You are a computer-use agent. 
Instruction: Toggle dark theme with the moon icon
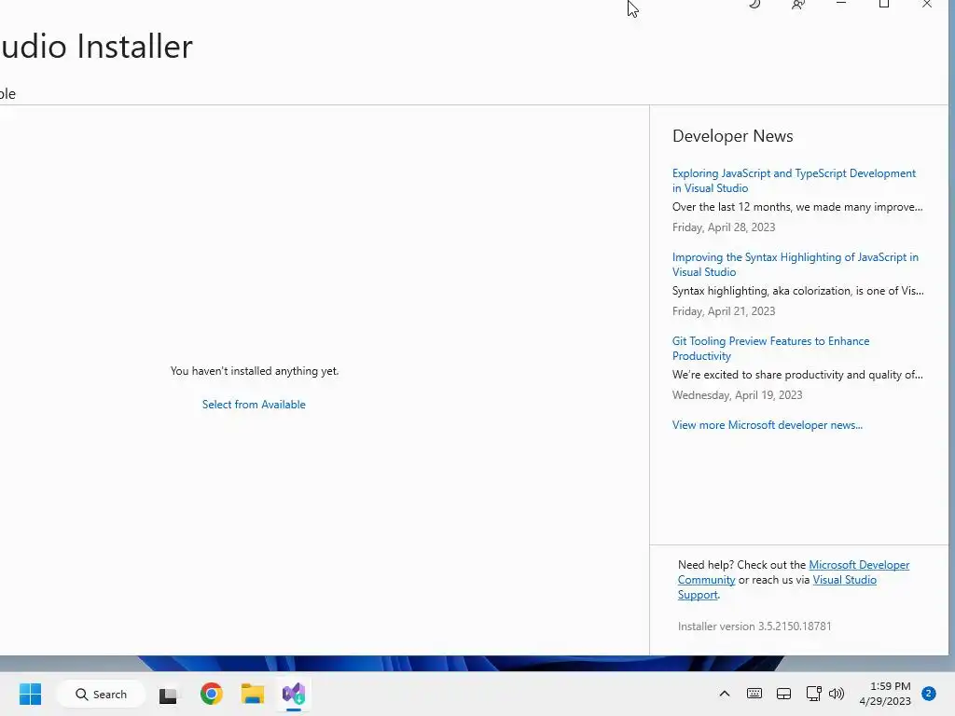754,4
